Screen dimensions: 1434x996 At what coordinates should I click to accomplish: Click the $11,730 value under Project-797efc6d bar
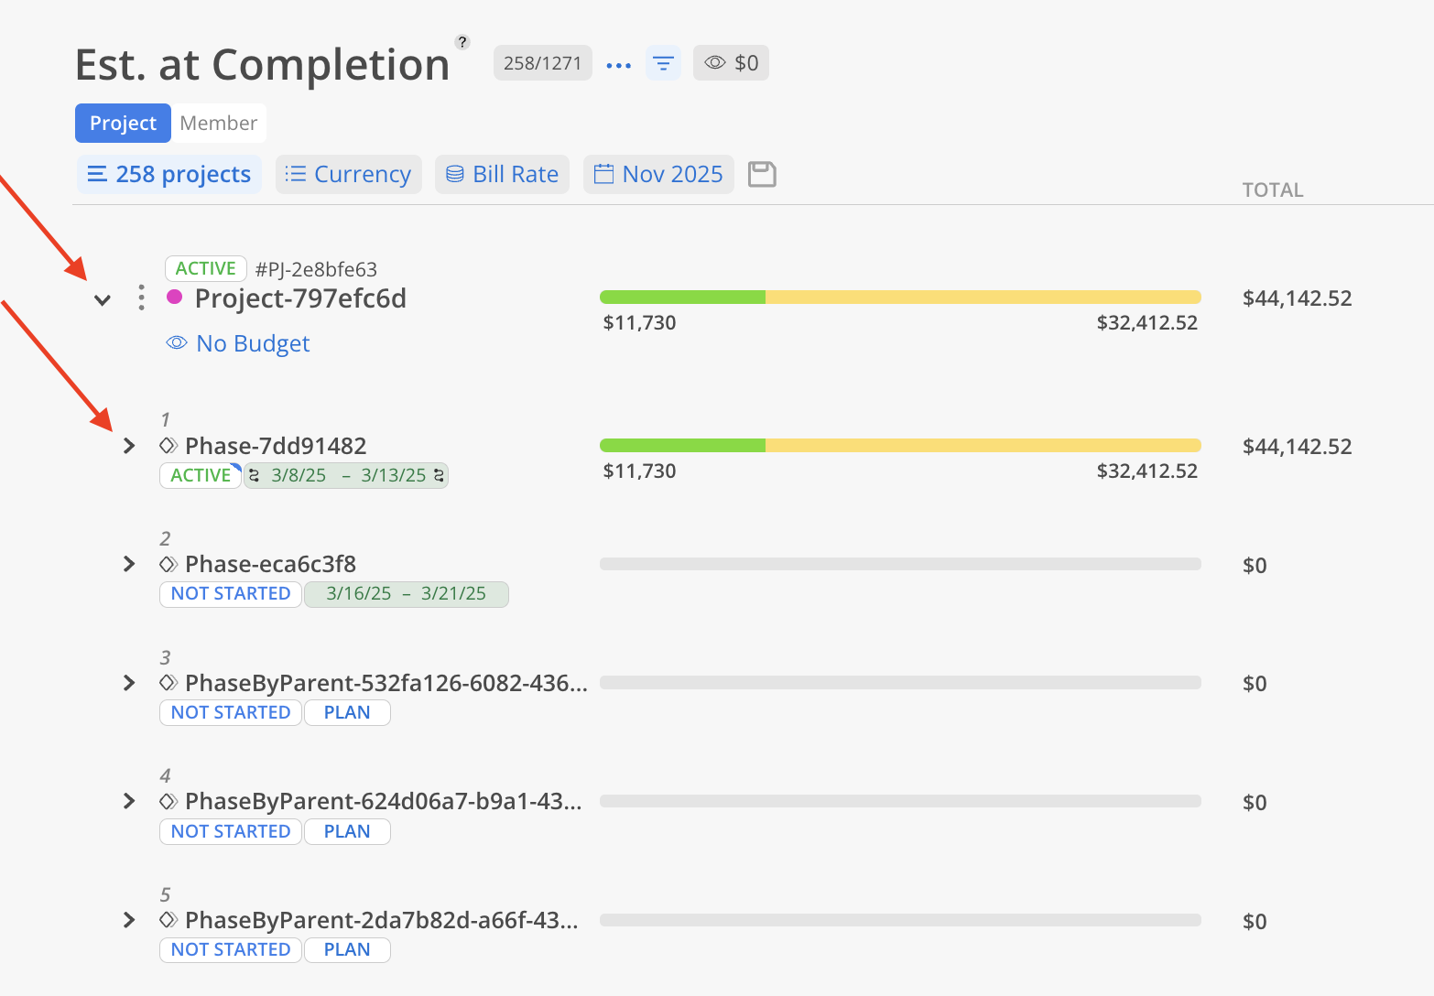[639, 323]
